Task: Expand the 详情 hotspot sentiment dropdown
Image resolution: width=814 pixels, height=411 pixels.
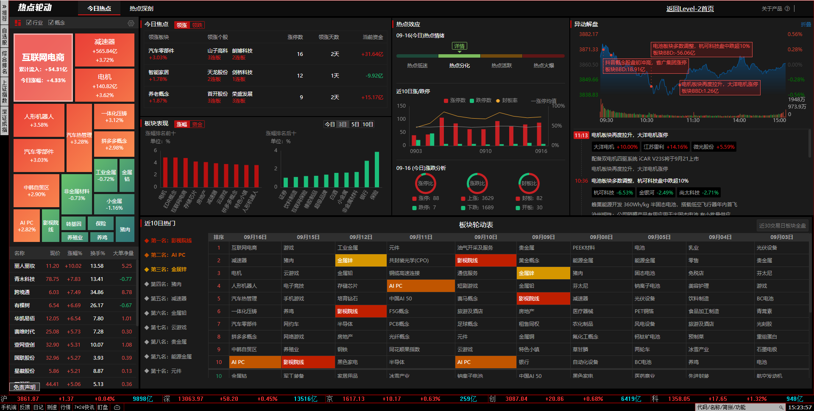Action: (x=459, y=47)
